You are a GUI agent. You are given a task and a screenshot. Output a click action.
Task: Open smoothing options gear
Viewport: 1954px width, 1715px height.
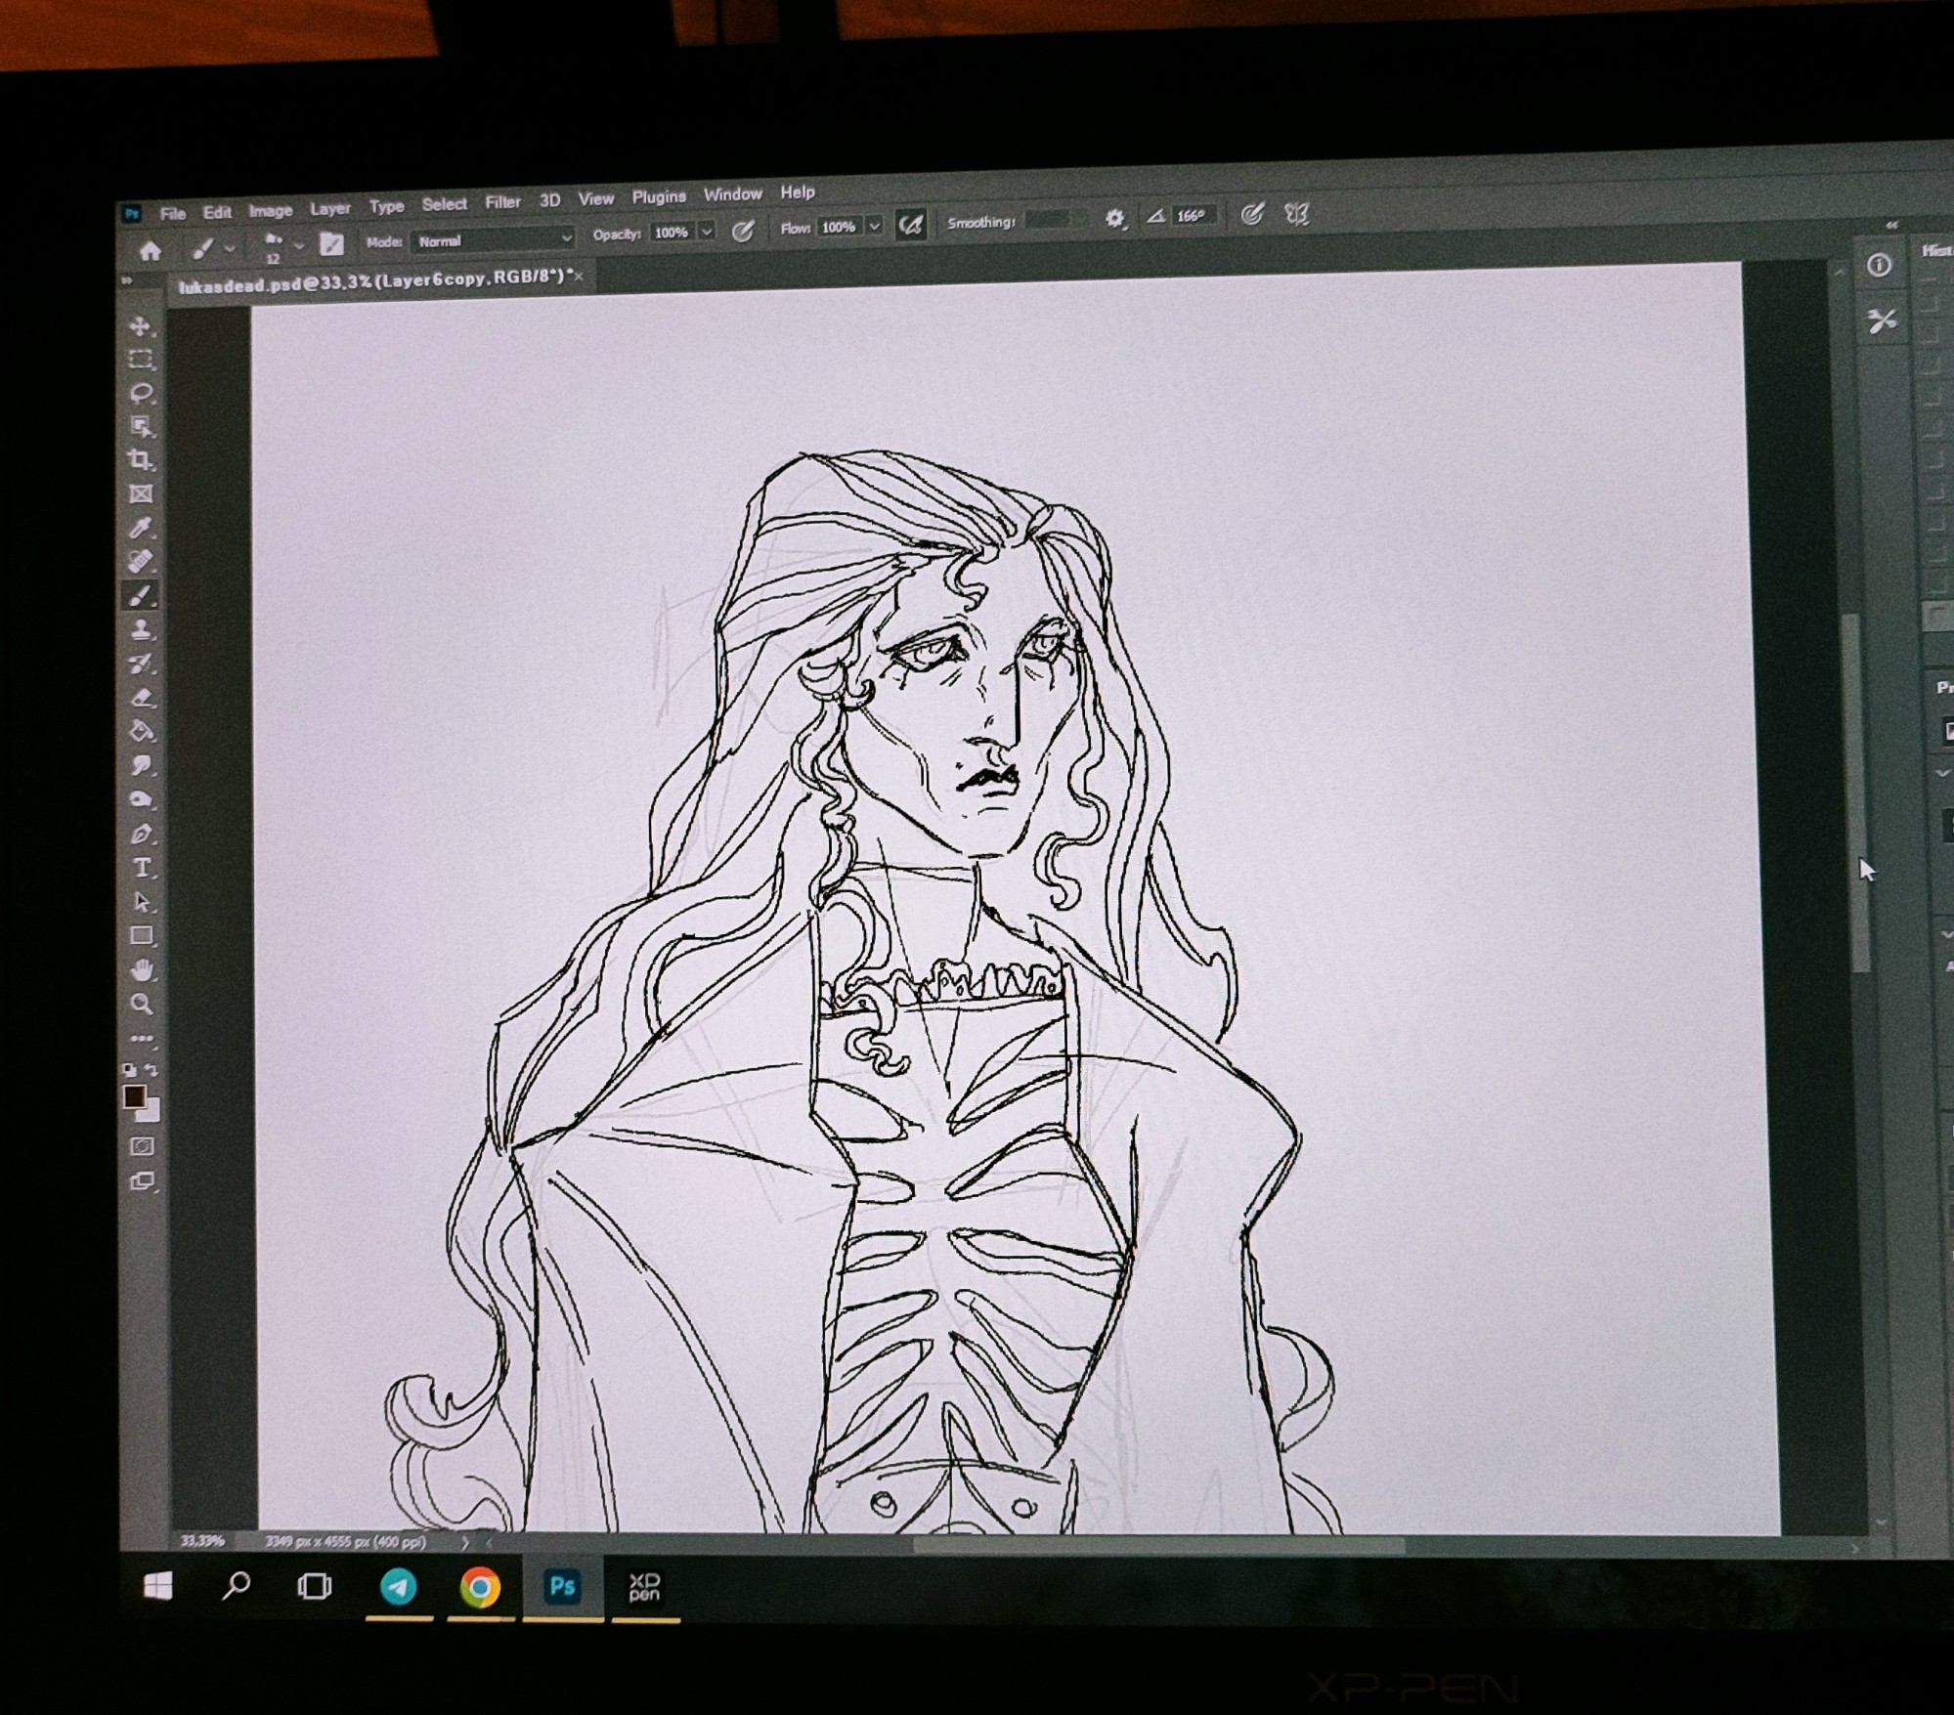1114,219
